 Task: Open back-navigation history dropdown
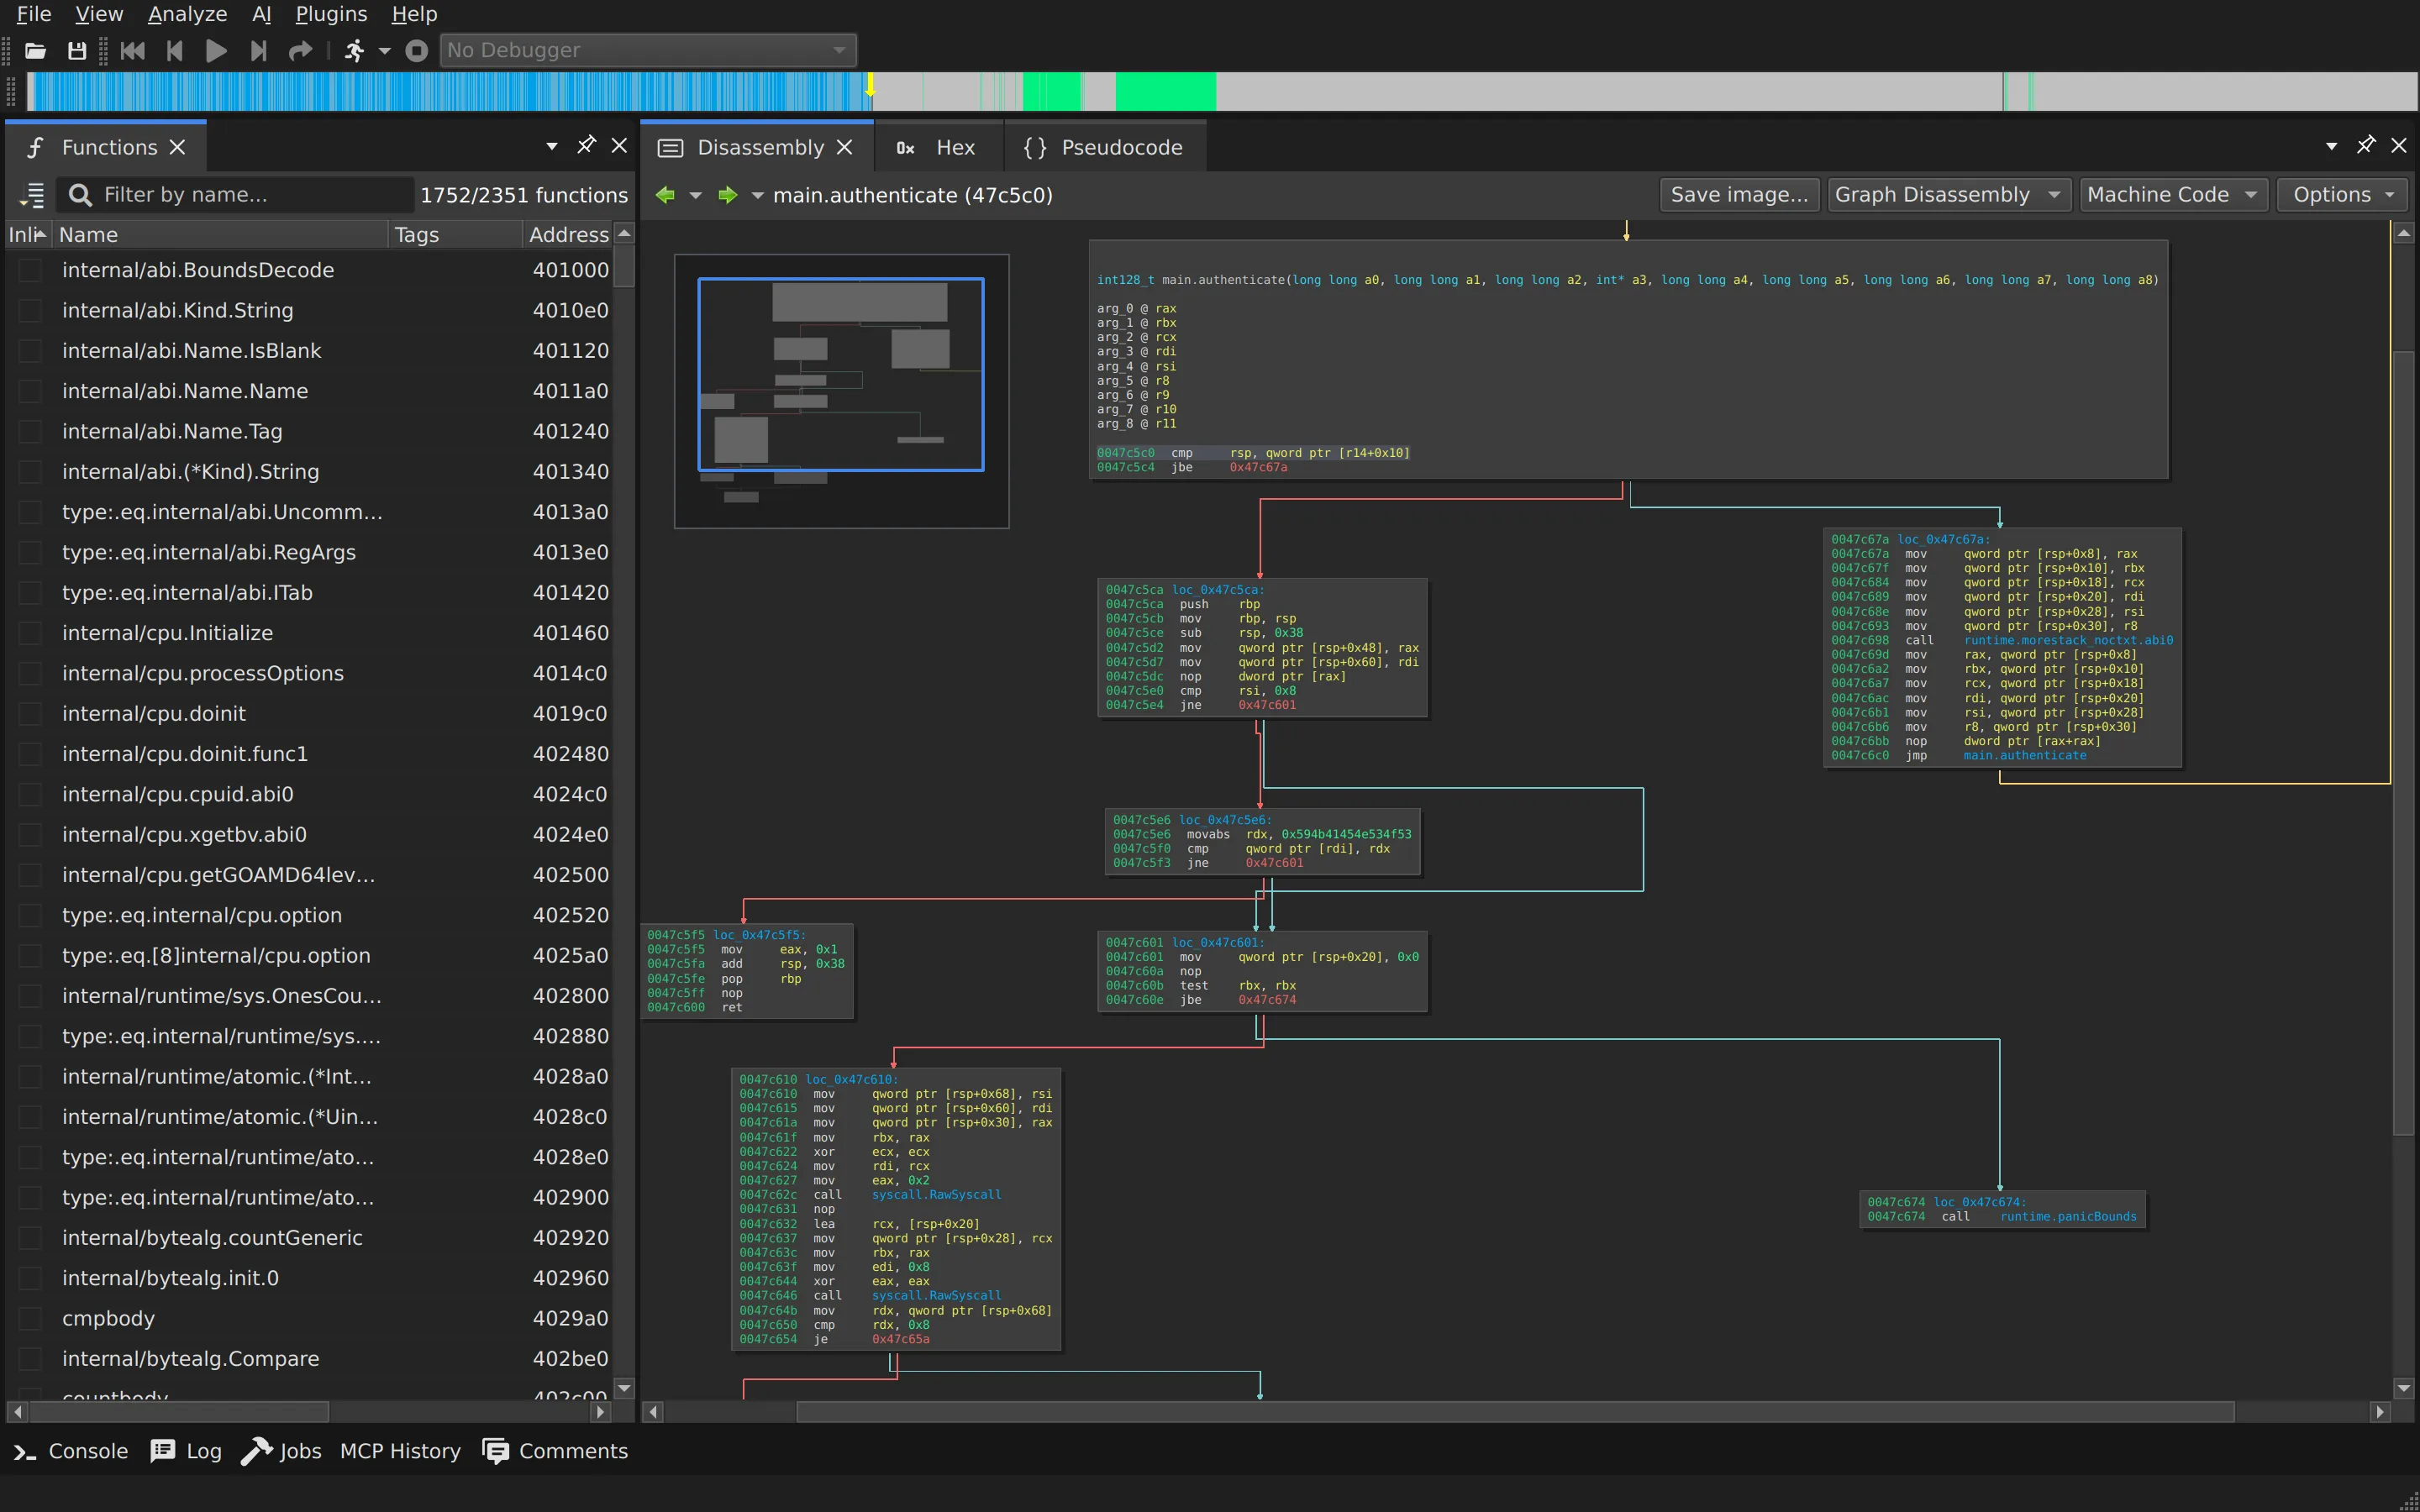tap(696, 195)
